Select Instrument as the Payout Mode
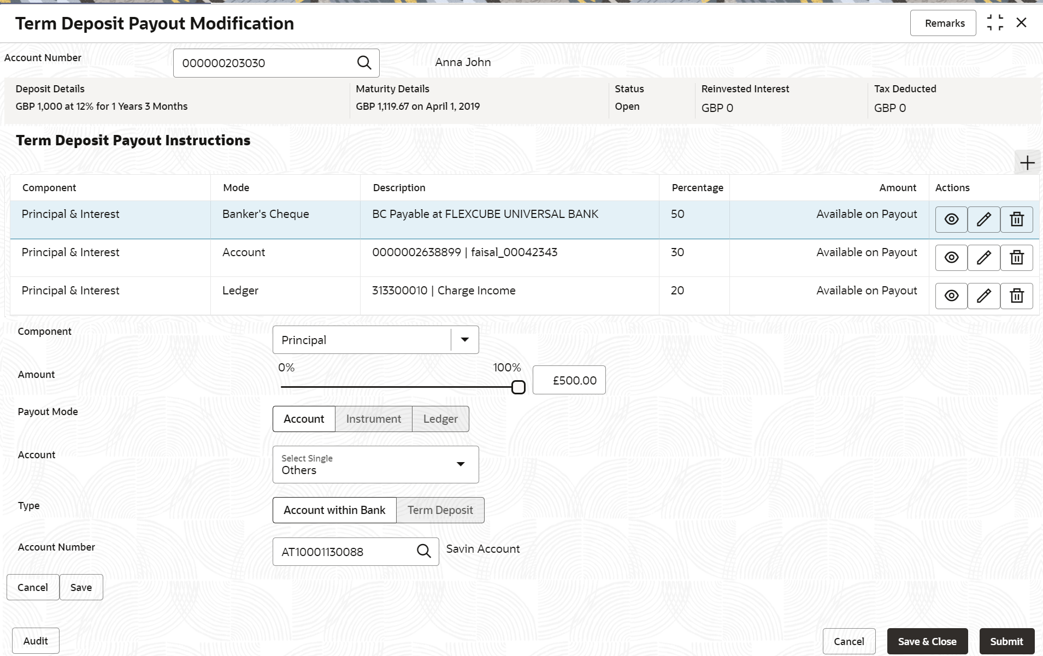The image size is (1043, 656). coord(374,419)
